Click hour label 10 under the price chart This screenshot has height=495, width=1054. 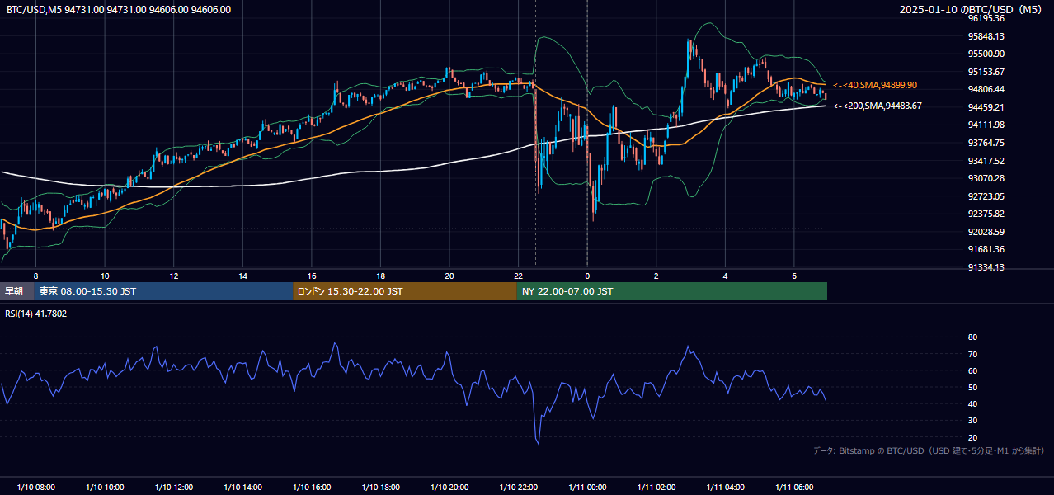click(x=105, y=276)
